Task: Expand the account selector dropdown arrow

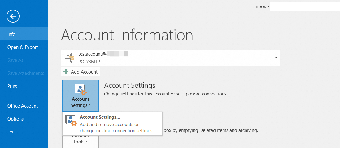Action: click(x=276, y=58)
